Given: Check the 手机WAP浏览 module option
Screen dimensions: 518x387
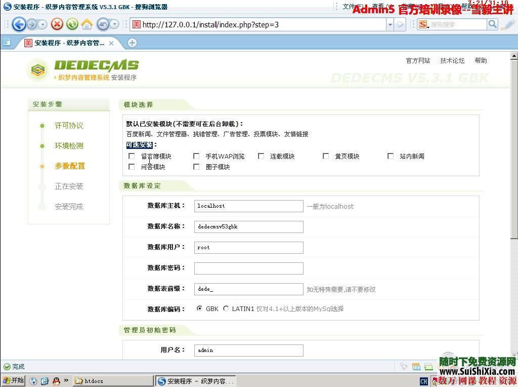Looking at the screenshot, I should tap(196, 156).
